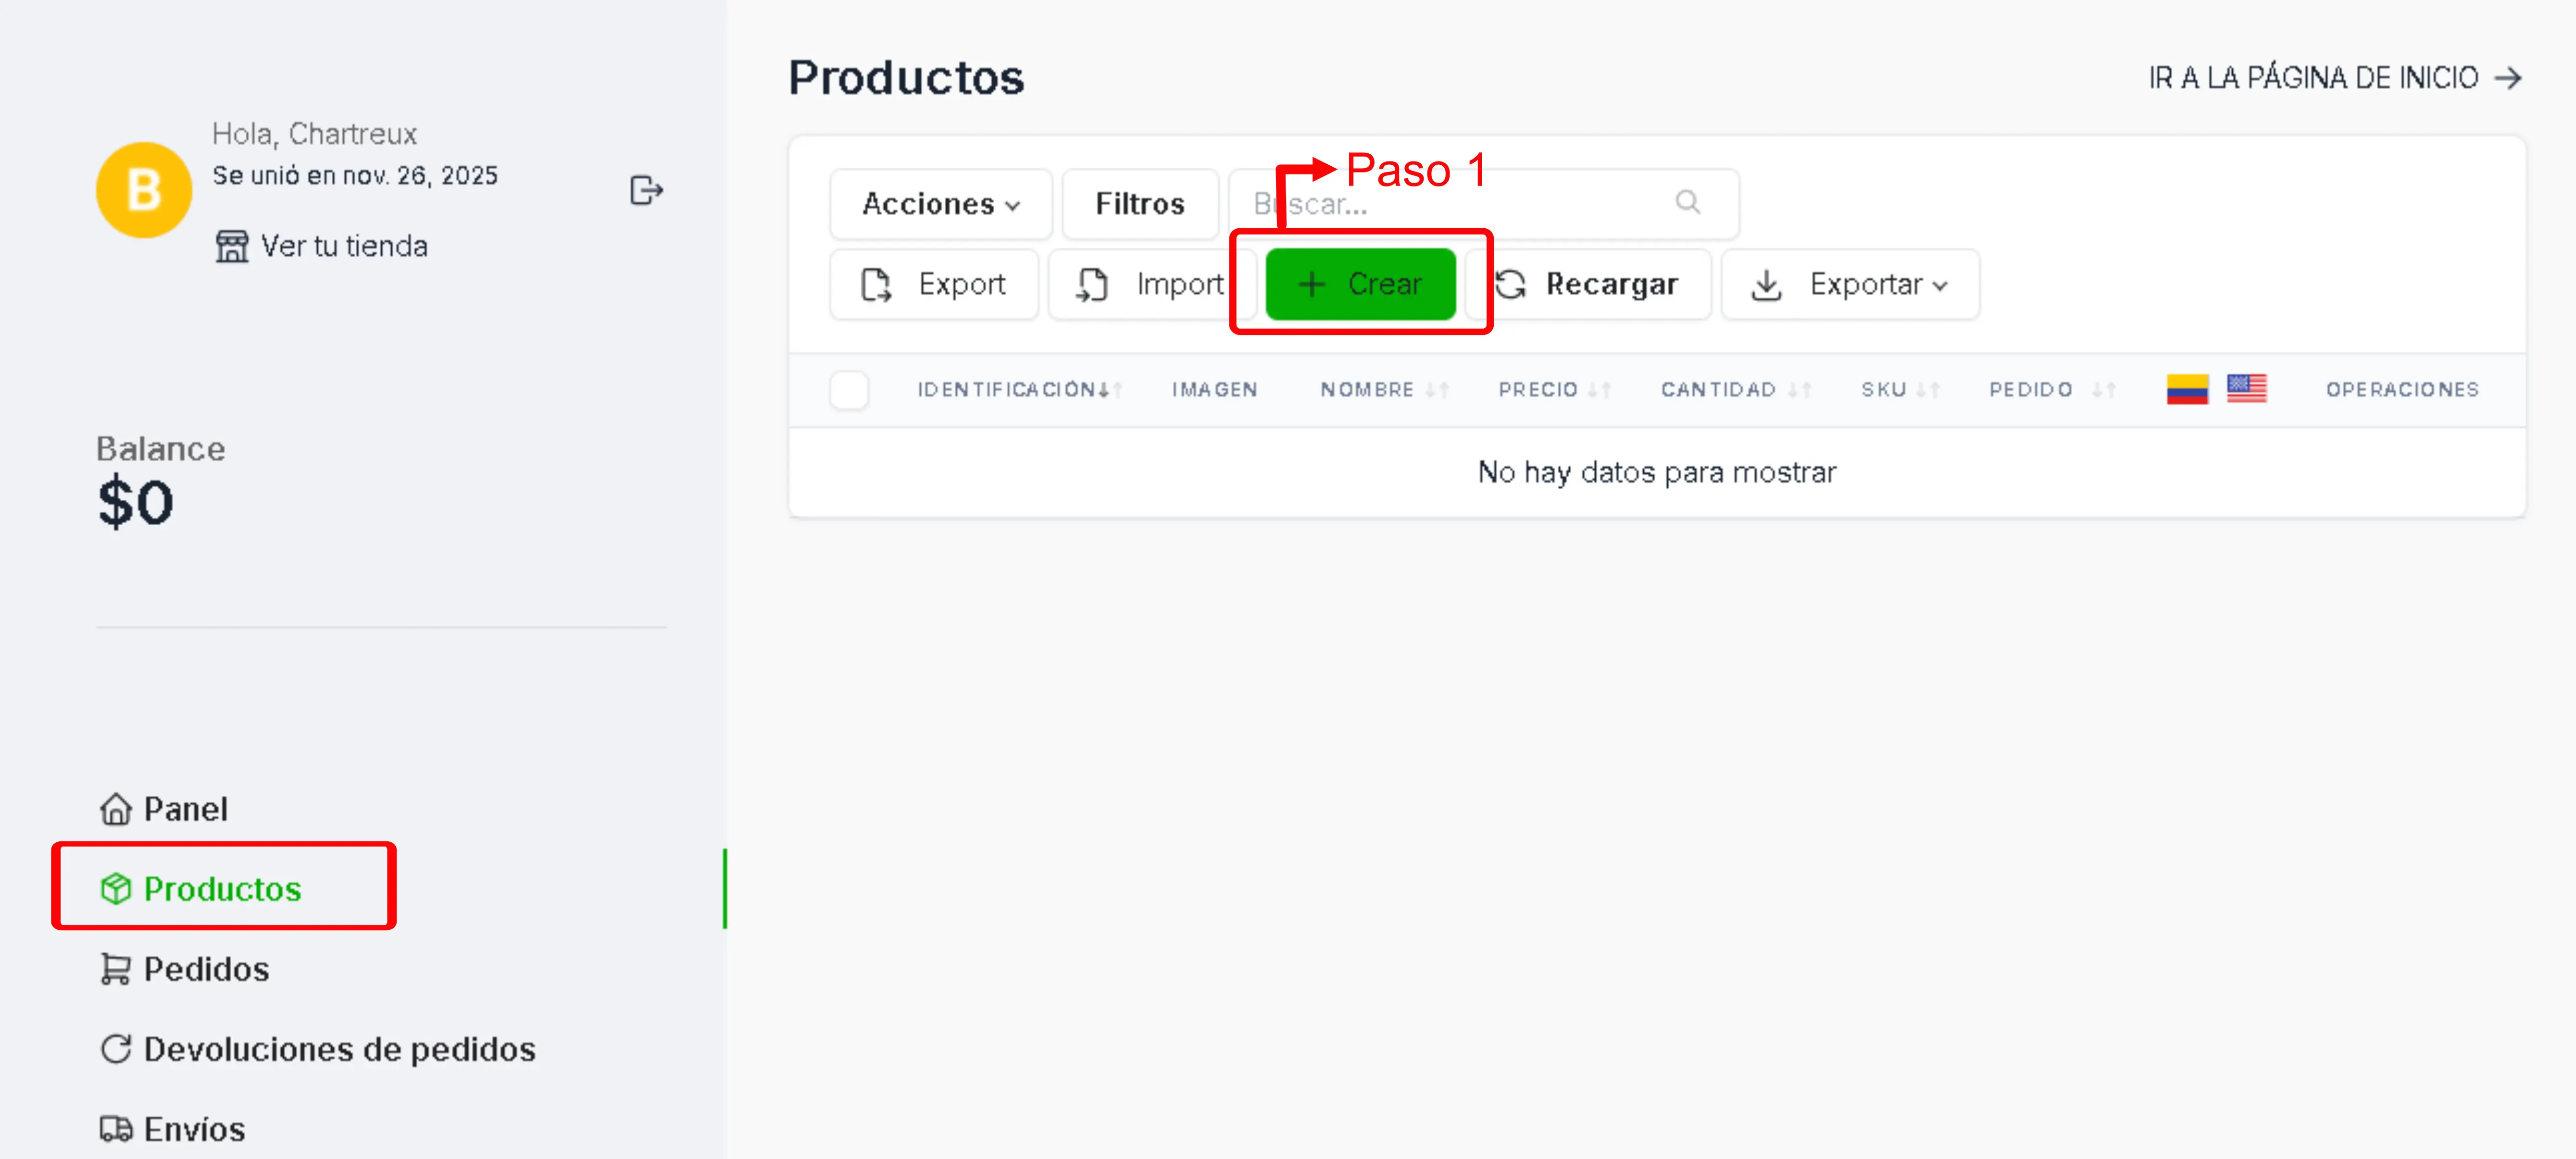Go to Devoluciones de pedidos section
Screen dimensions: 2576x1159
339,1049
